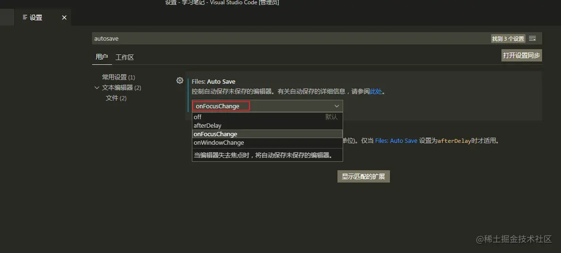Image resolution: width=561 pixels, height=253 pixels.
Task: Click the gear icon beside Files: Auto Save
Action: [x=180, y=80]
